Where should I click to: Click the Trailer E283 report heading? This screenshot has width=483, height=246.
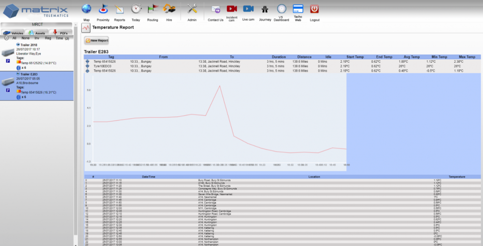pos(96,52)
